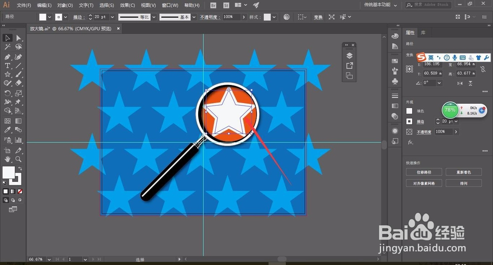Select the Eraser tool
The width and height of the screenshot is (493, 265).
(19, 83)
